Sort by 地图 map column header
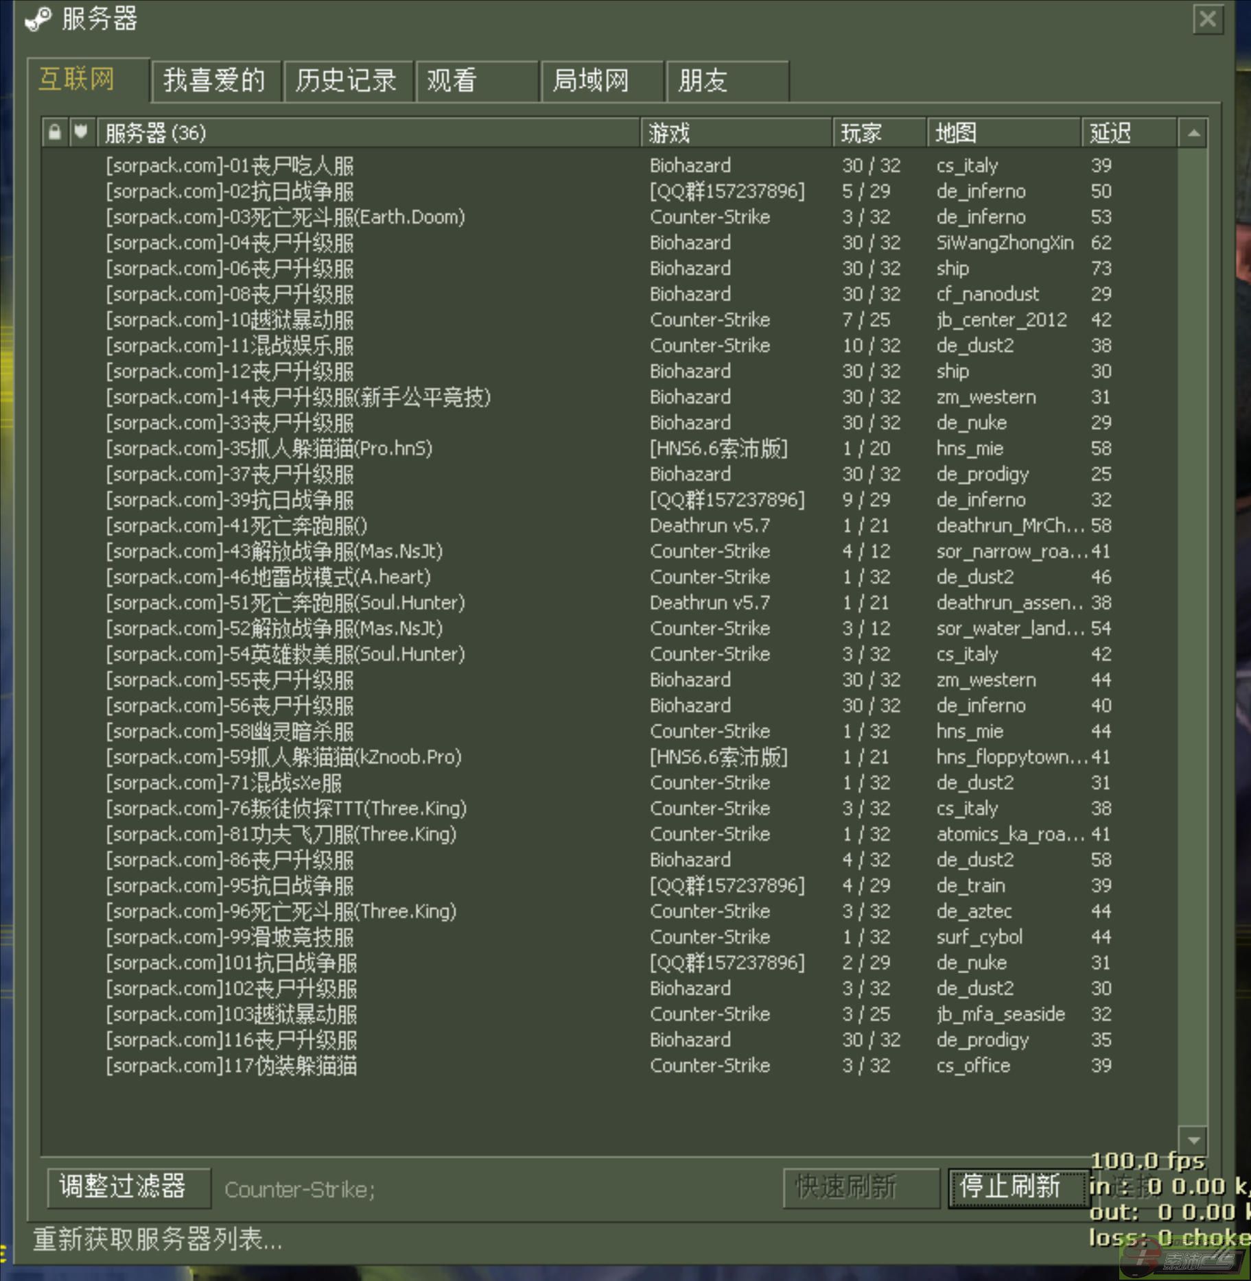Screen dimensions: 1251x1281 click(1005, 132)
